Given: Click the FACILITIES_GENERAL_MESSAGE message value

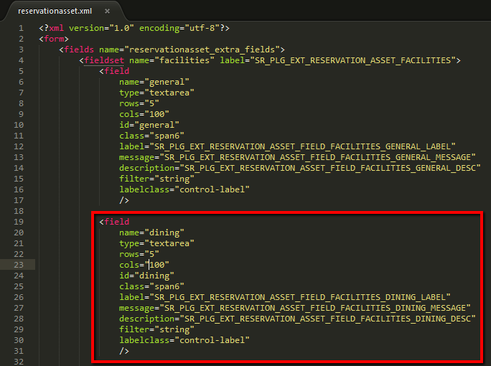Looking at the screenshot, I should tap(316, 157).
